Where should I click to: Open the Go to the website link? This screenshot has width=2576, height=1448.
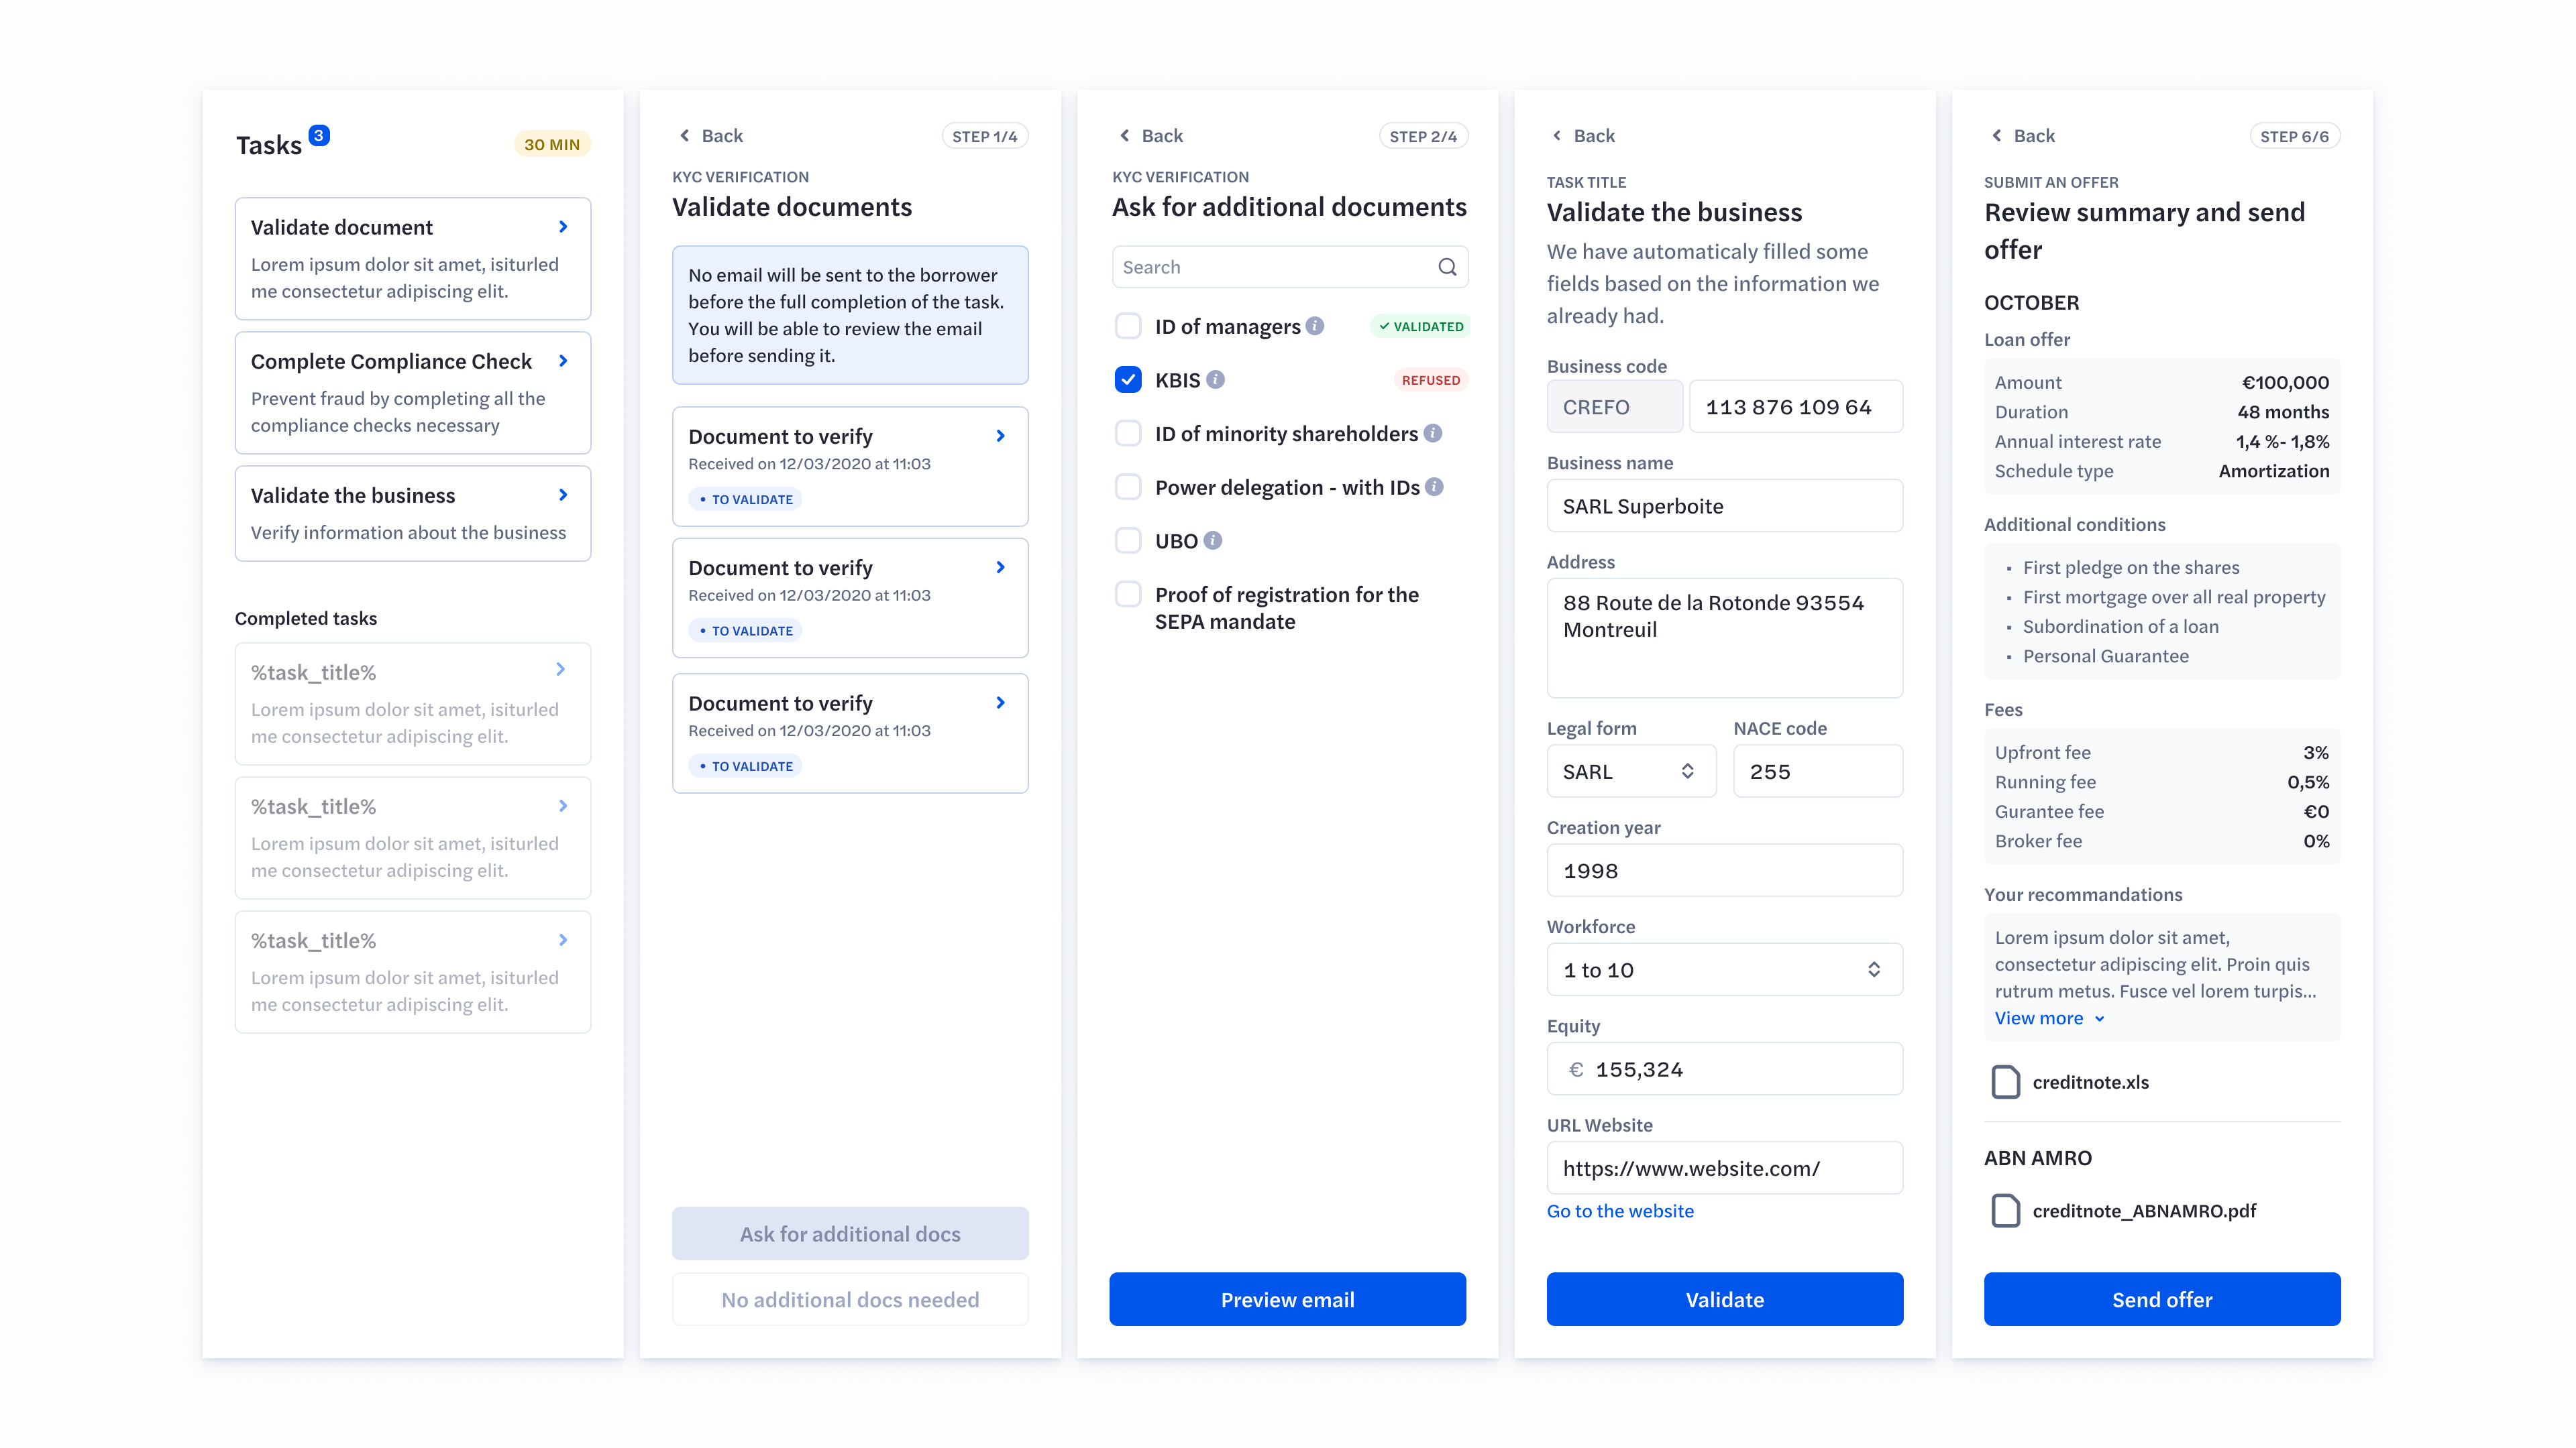(1620, 1210)
